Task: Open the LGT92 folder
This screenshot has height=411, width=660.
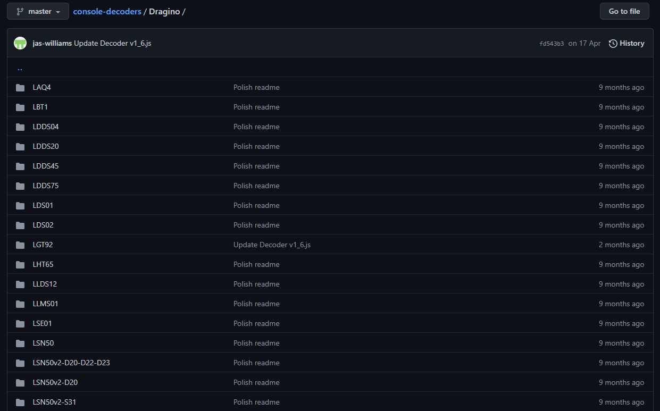Action: pyautogui.click(x=43, y=245)
